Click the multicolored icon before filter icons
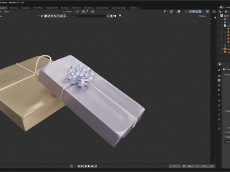 tap(42, 16)
